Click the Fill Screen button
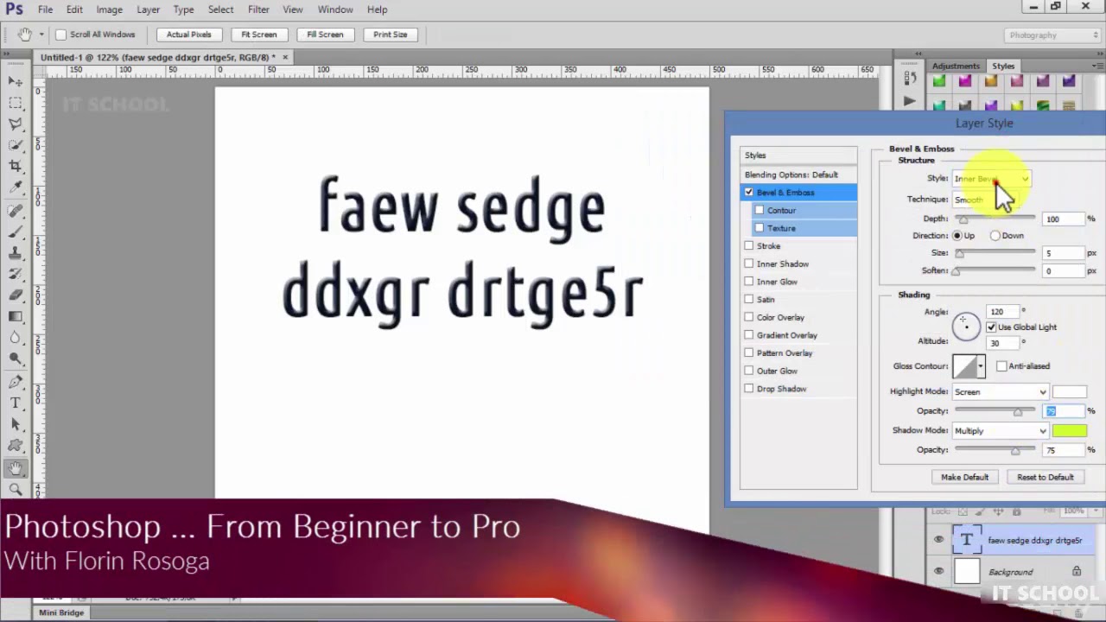This screenshot has height=622, width=1106. point(325,35)
